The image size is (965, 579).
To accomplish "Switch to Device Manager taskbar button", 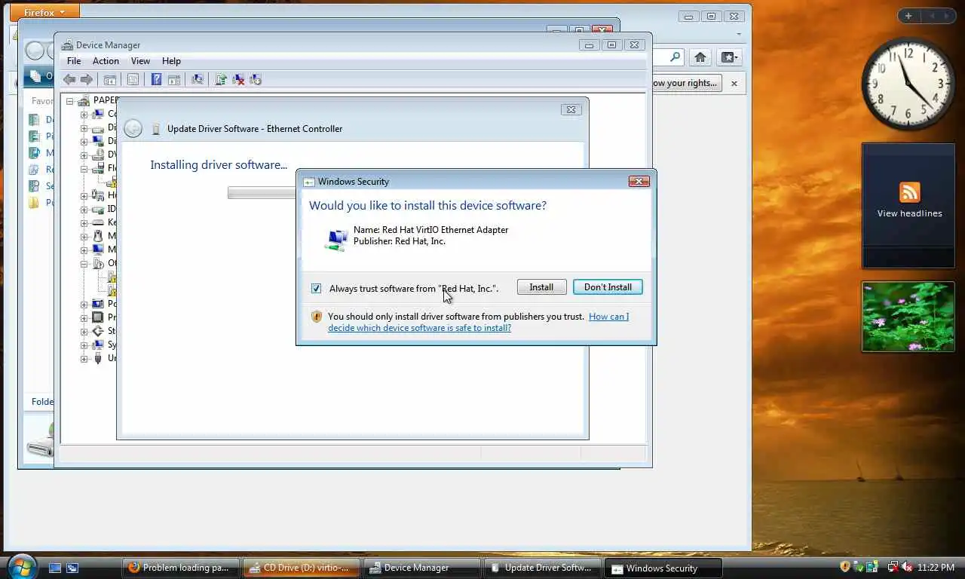I will point(422,568).
